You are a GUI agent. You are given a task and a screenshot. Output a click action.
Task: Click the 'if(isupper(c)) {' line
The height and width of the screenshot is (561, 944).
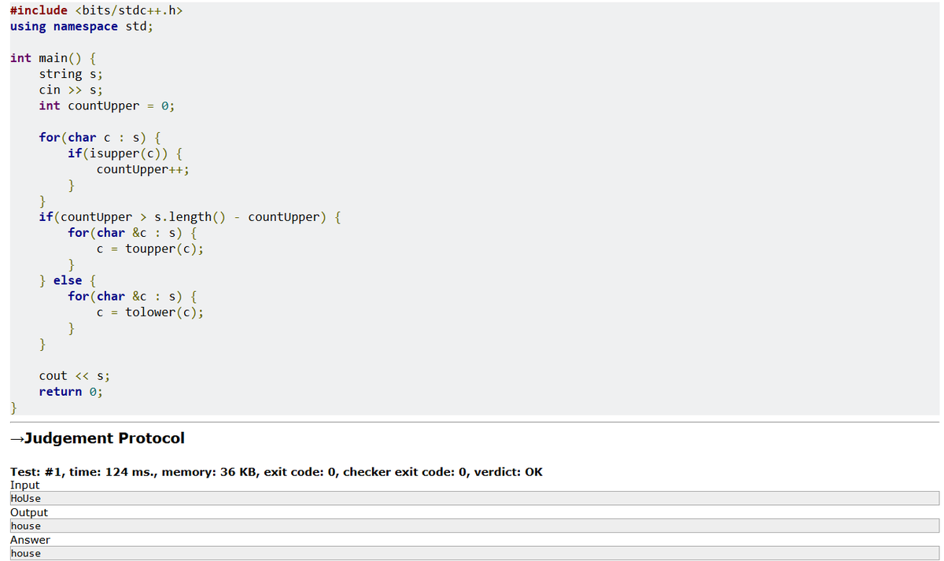(126, 153)
